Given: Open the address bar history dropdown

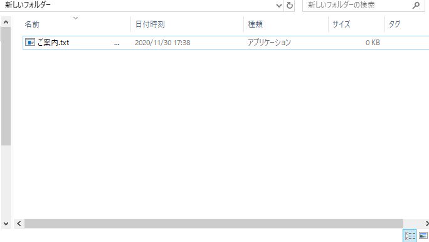Looking at the screenshot, I should [279, 5].
